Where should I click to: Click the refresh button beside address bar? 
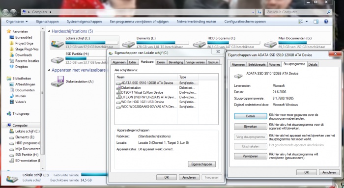pyautogui.click(x=259, y=12)
